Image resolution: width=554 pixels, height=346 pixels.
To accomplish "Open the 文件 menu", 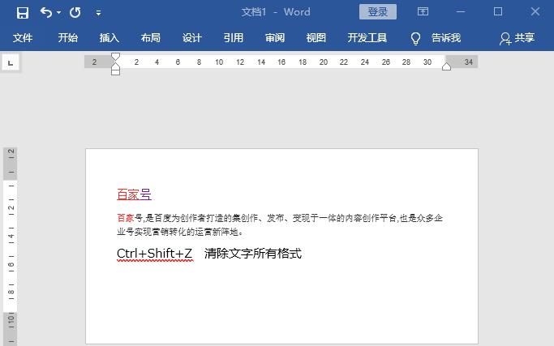I will pos(23,38).
